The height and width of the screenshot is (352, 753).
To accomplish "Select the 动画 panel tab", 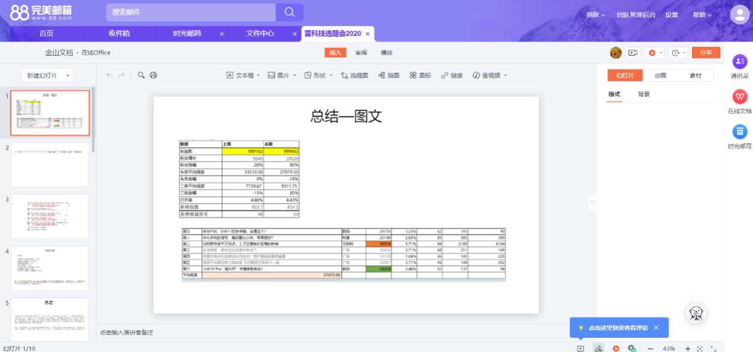I will pos(660,75).
